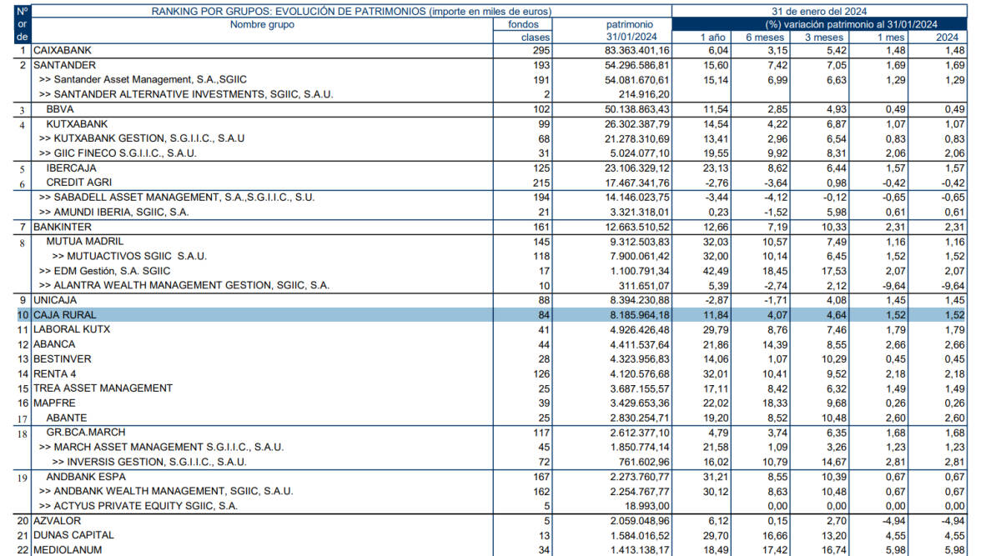1001x556 pixels.
Task: Click the '3 meses' column header
Action: 825,37
